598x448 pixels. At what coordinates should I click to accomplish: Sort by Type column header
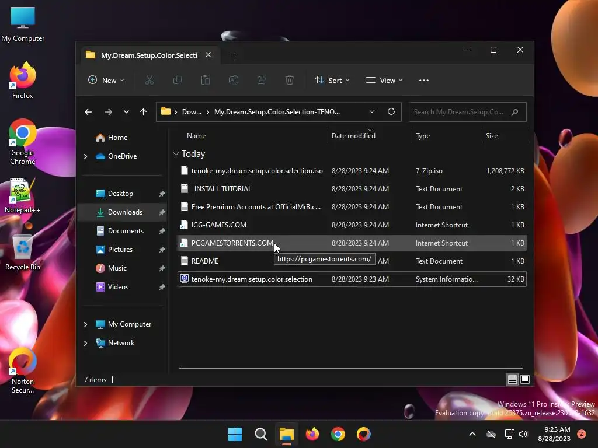pos(423,135)
